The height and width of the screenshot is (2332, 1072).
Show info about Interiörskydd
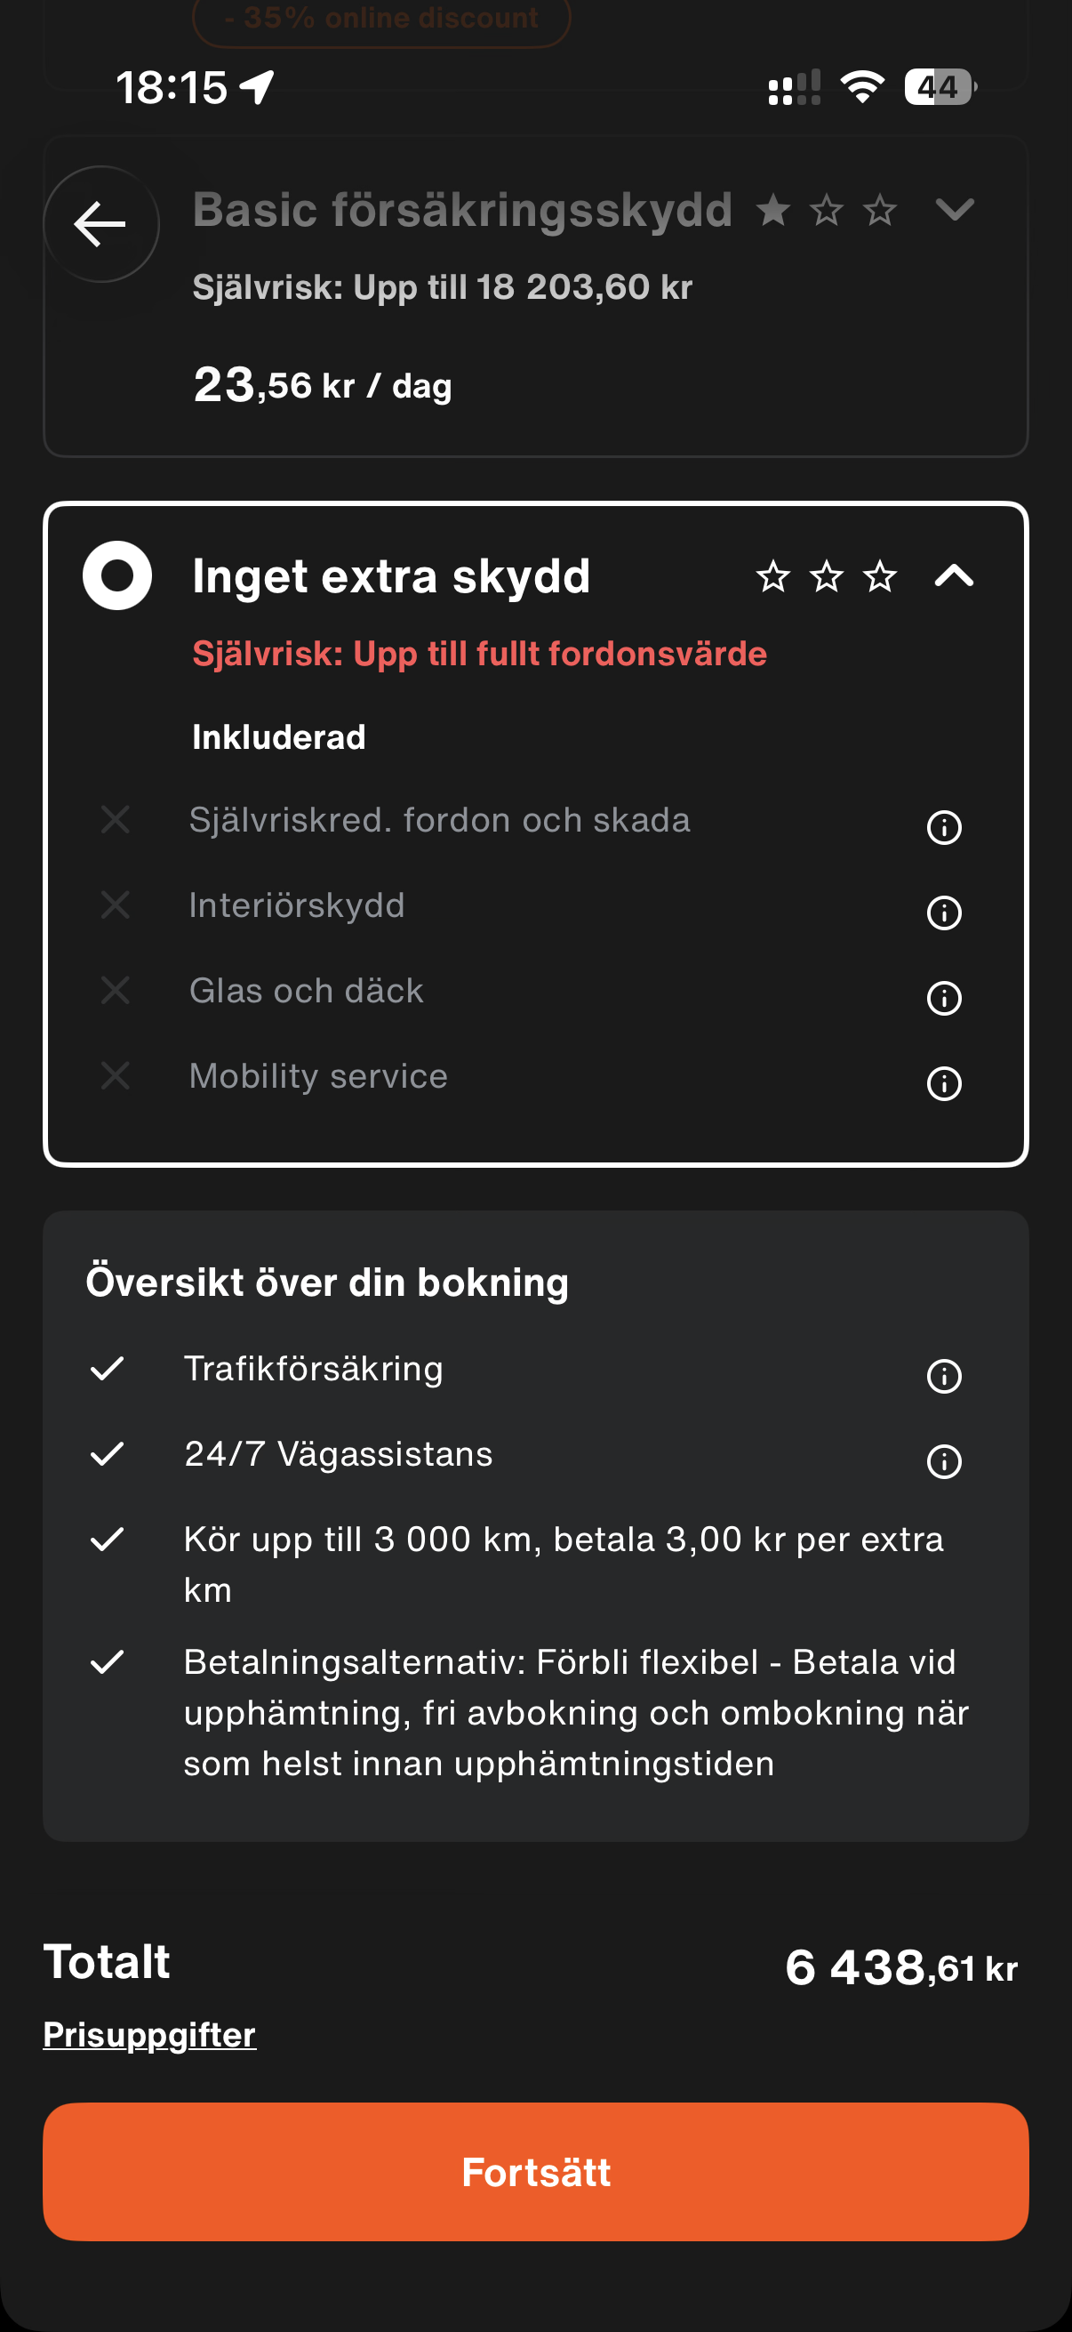pos(943,912)
